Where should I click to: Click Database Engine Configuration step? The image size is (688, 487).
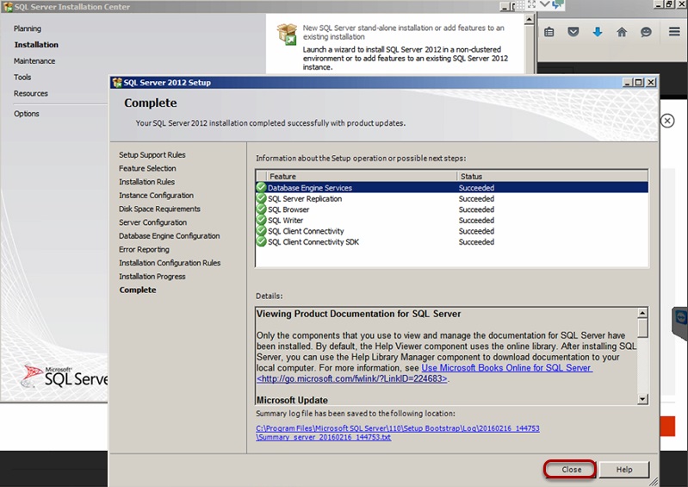click(169, 236)
